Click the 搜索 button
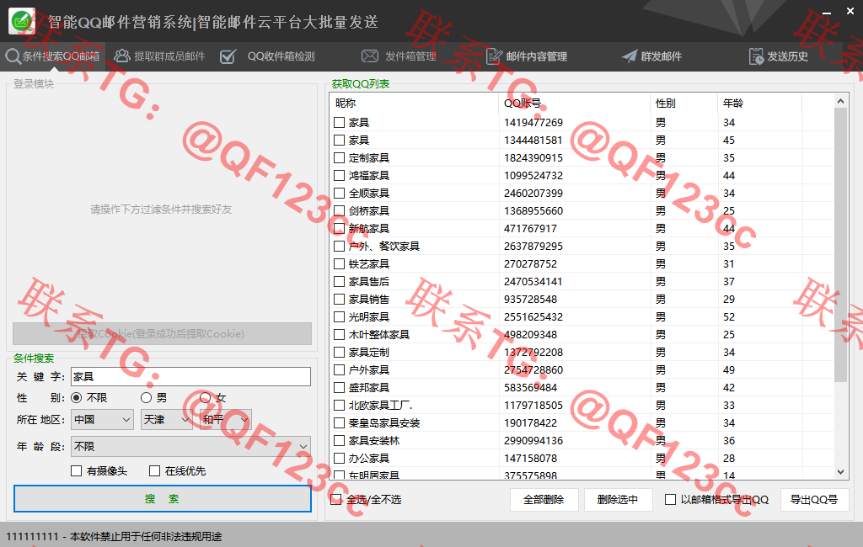863x547 pixels. coord(163,499)
